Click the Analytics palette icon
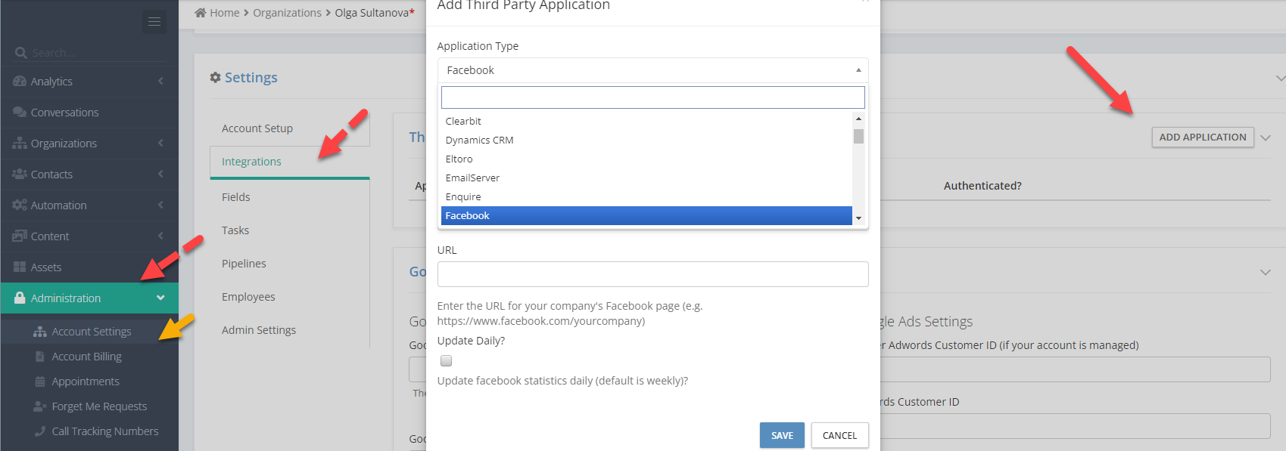Viewport: 1286px width, 451px height. point(20,82)
